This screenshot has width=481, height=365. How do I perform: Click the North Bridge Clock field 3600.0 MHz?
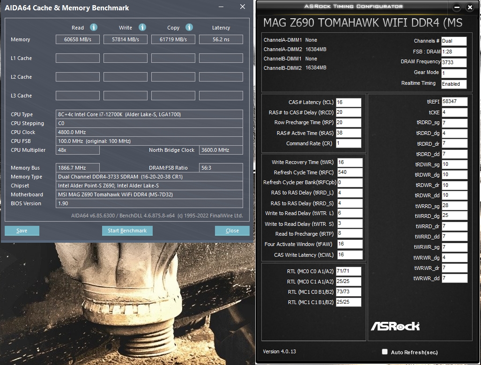point(221,150)
